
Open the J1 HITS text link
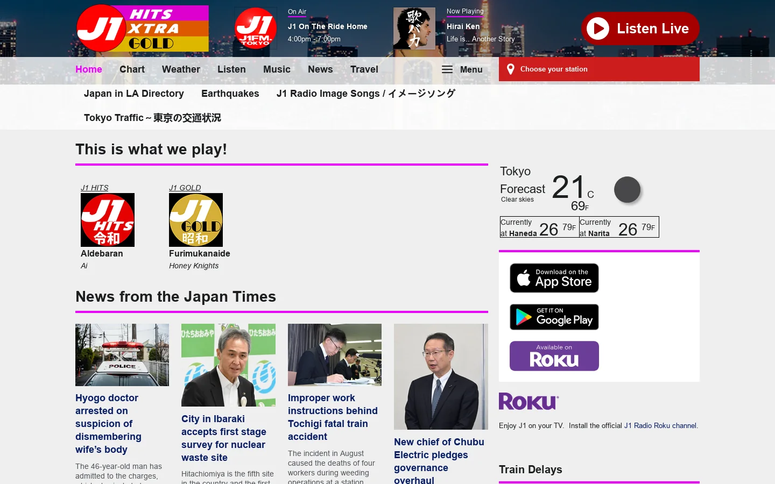95,188
